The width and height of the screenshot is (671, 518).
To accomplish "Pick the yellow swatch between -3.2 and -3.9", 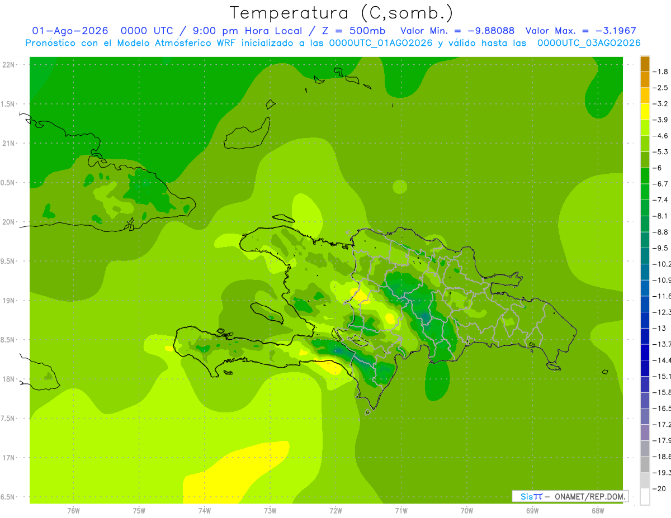I will (x=645, y=112).
